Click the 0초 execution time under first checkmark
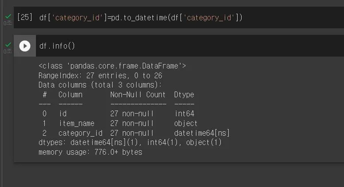The image size is (344, 187). coord(8,23)
